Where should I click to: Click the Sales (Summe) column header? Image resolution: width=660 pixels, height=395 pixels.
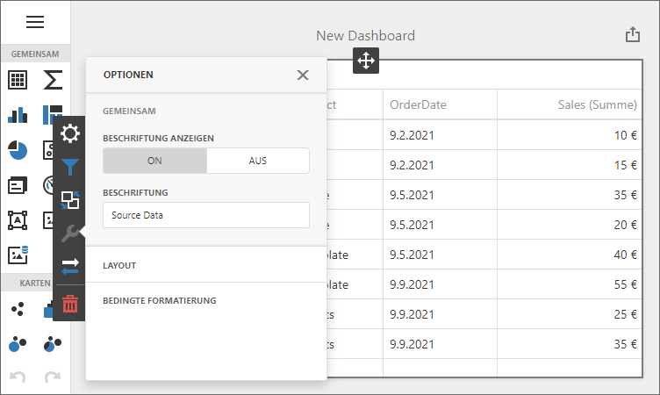(x=569, y=104)
